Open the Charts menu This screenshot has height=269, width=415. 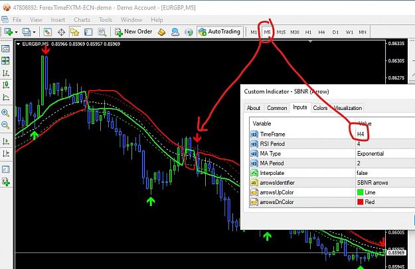coord(82,20)
